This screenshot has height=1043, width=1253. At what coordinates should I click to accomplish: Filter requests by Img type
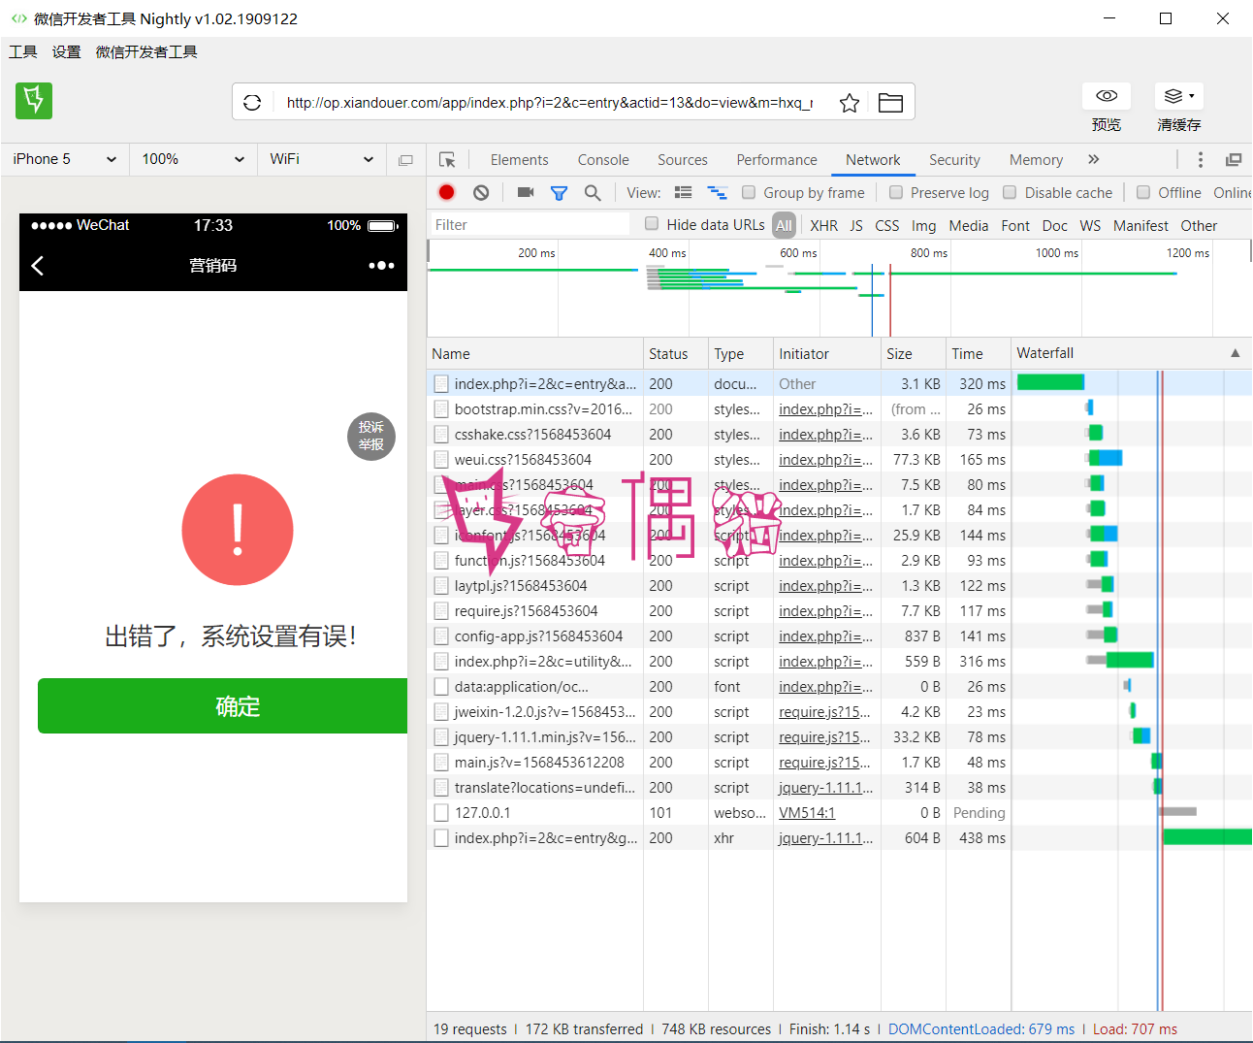point(923,225)
